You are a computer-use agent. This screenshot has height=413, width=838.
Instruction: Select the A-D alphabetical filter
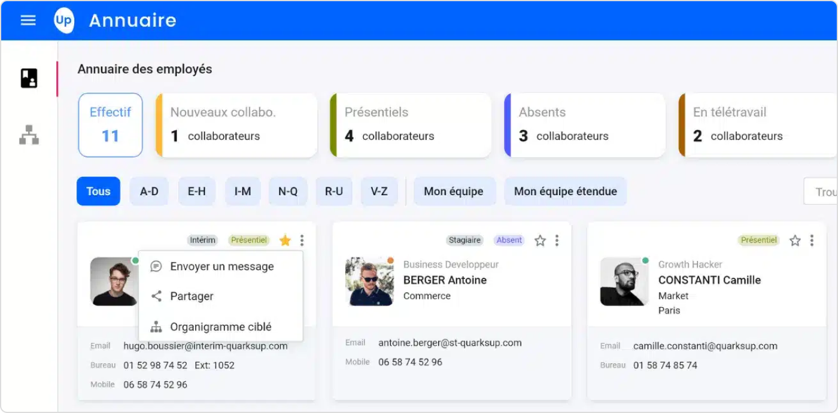(x=148, y=191)
